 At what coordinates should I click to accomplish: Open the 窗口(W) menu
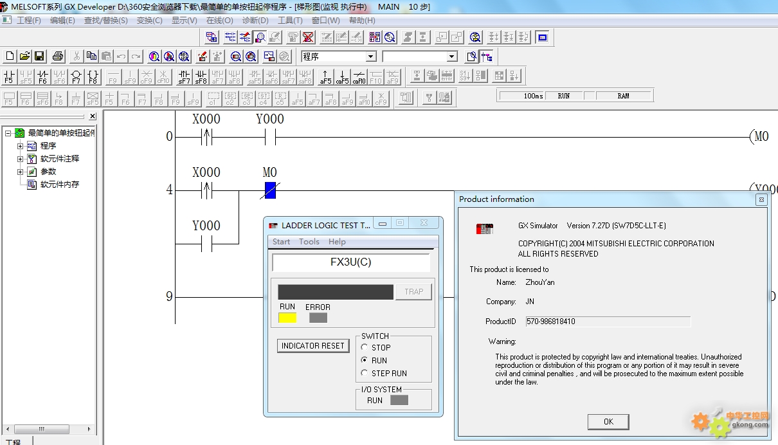coord(326,21)
